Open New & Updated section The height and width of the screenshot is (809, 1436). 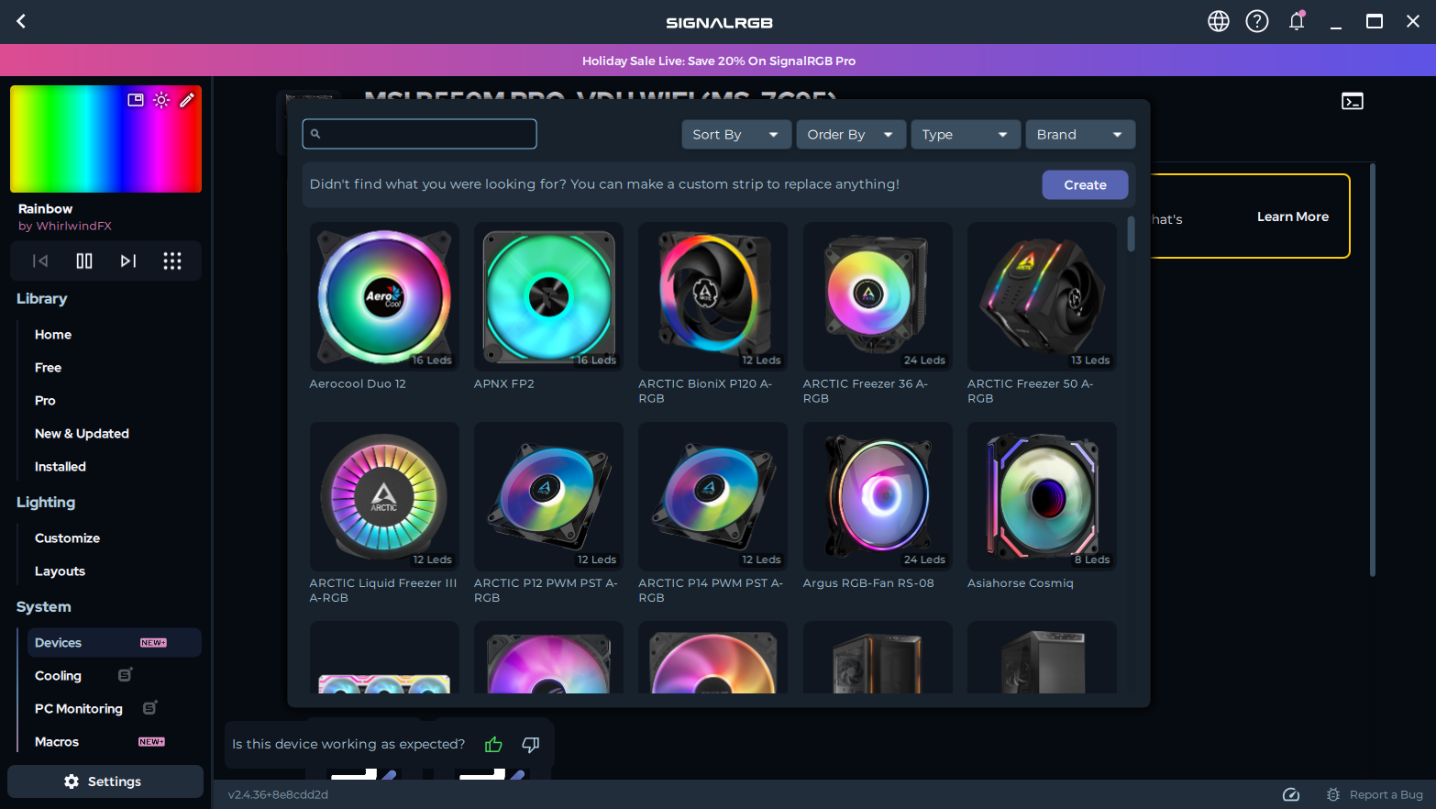coord(82,434)
